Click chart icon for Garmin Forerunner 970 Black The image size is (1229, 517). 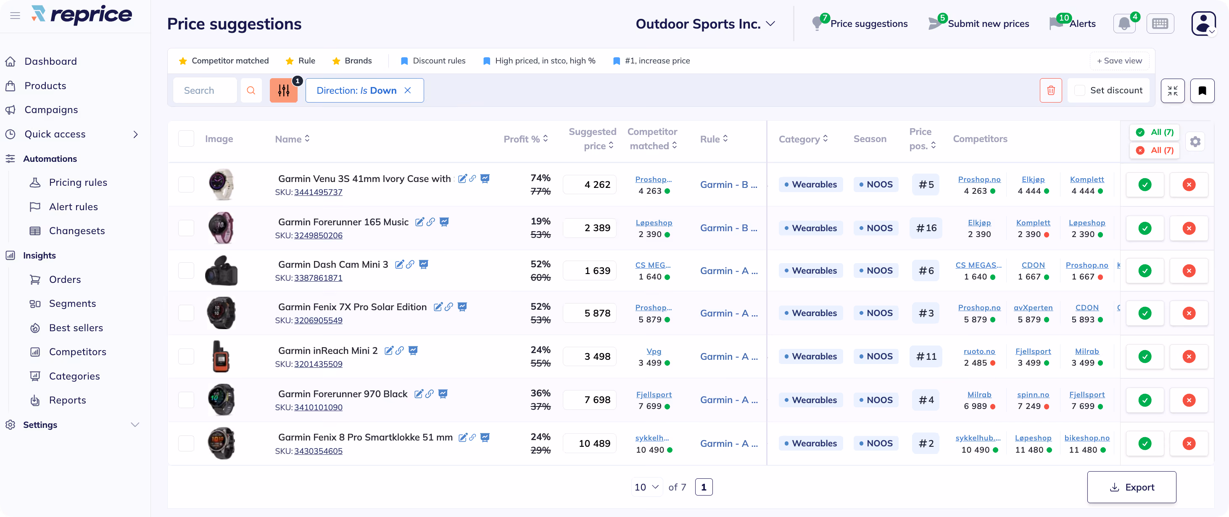click(x=443, y=394)
